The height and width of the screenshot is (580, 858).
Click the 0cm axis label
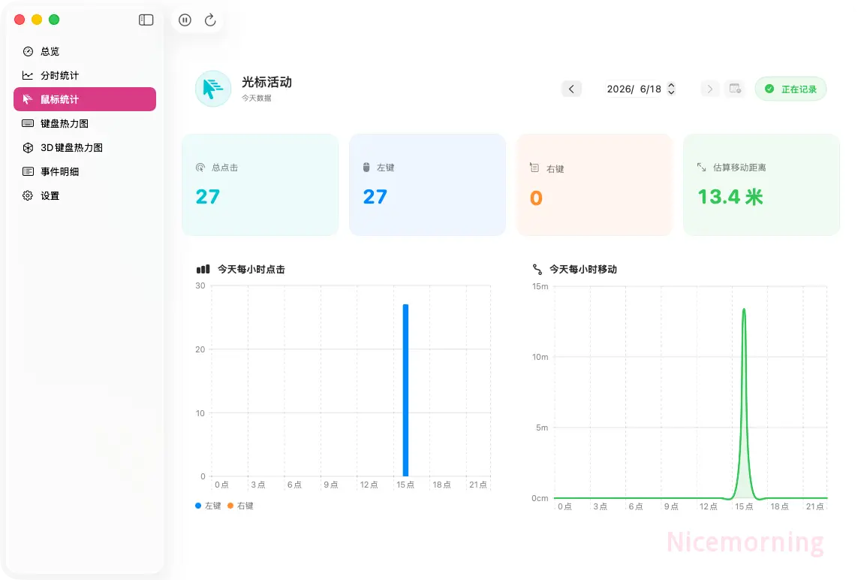pos(540,498)
